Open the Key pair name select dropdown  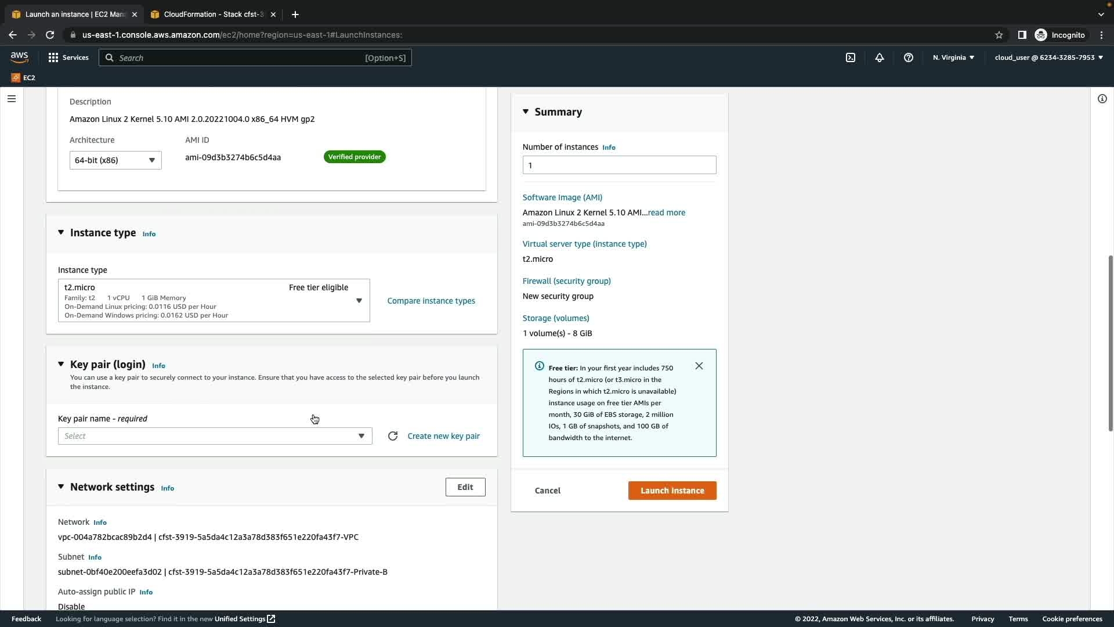[215, 436]
